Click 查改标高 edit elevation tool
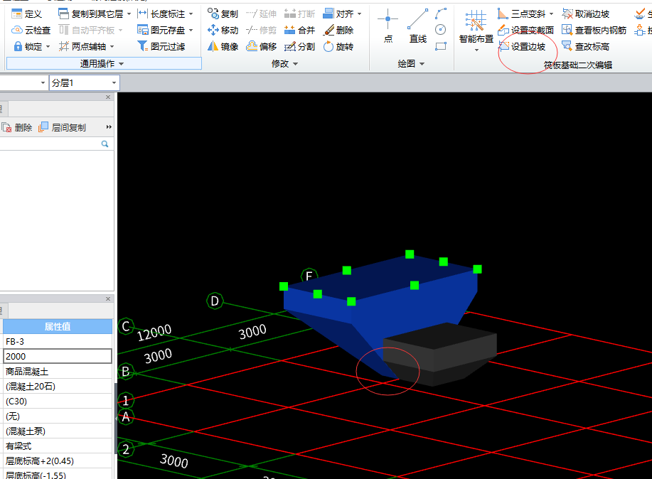 point(585,47)
